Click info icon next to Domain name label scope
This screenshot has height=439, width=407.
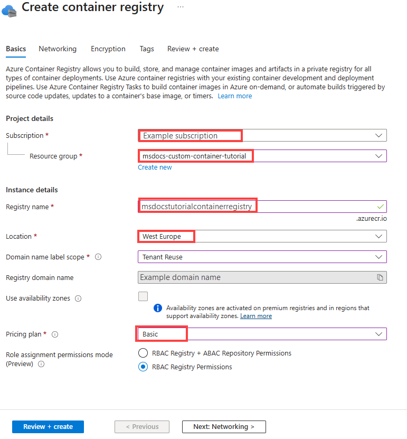tap(98, 257)
